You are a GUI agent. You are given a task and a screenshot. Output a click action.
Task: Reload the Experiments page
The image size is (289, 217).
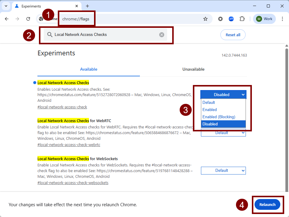[x=28, y=19]
